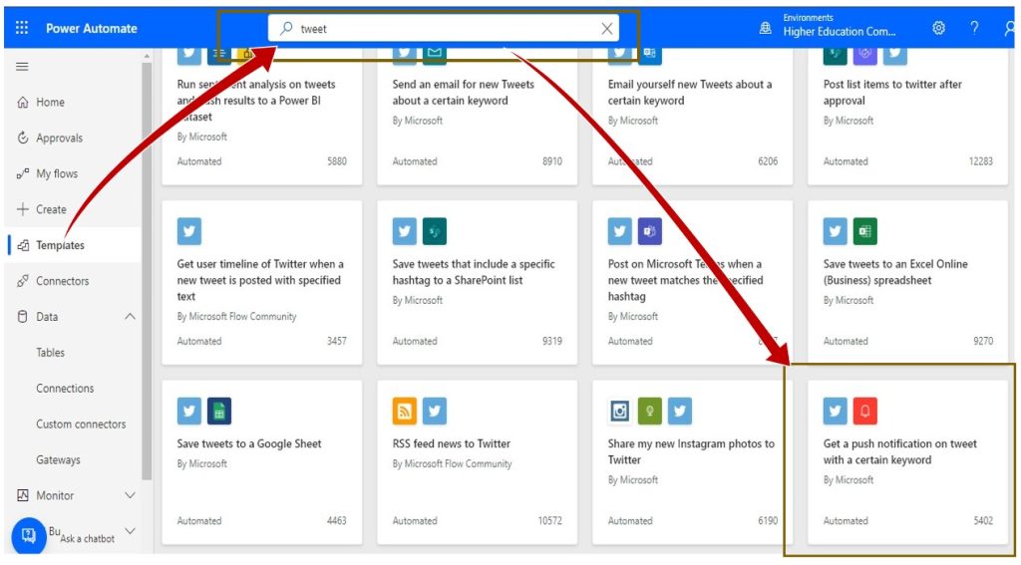Viewport: 1021px width, 565px height.
Task: Click the Create plus icon
Action: pyautogui.click(x=23, y=209)
